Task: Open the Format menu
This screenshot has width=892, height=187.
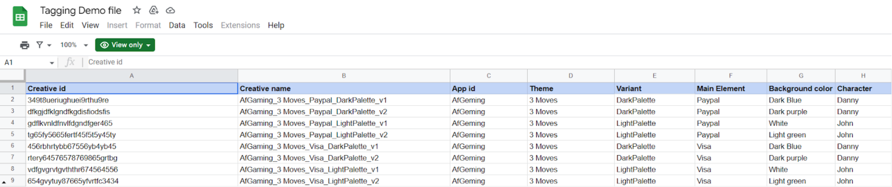Action: 148,25
